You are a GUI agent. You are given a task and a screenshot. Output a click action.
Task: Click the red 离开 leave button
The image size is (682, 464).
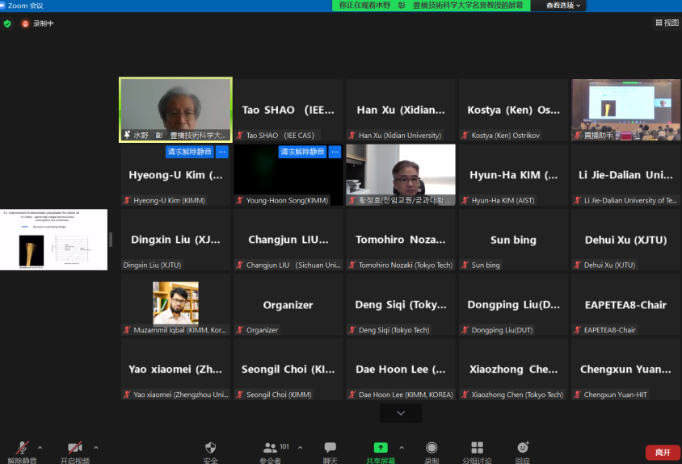(663, 453)
